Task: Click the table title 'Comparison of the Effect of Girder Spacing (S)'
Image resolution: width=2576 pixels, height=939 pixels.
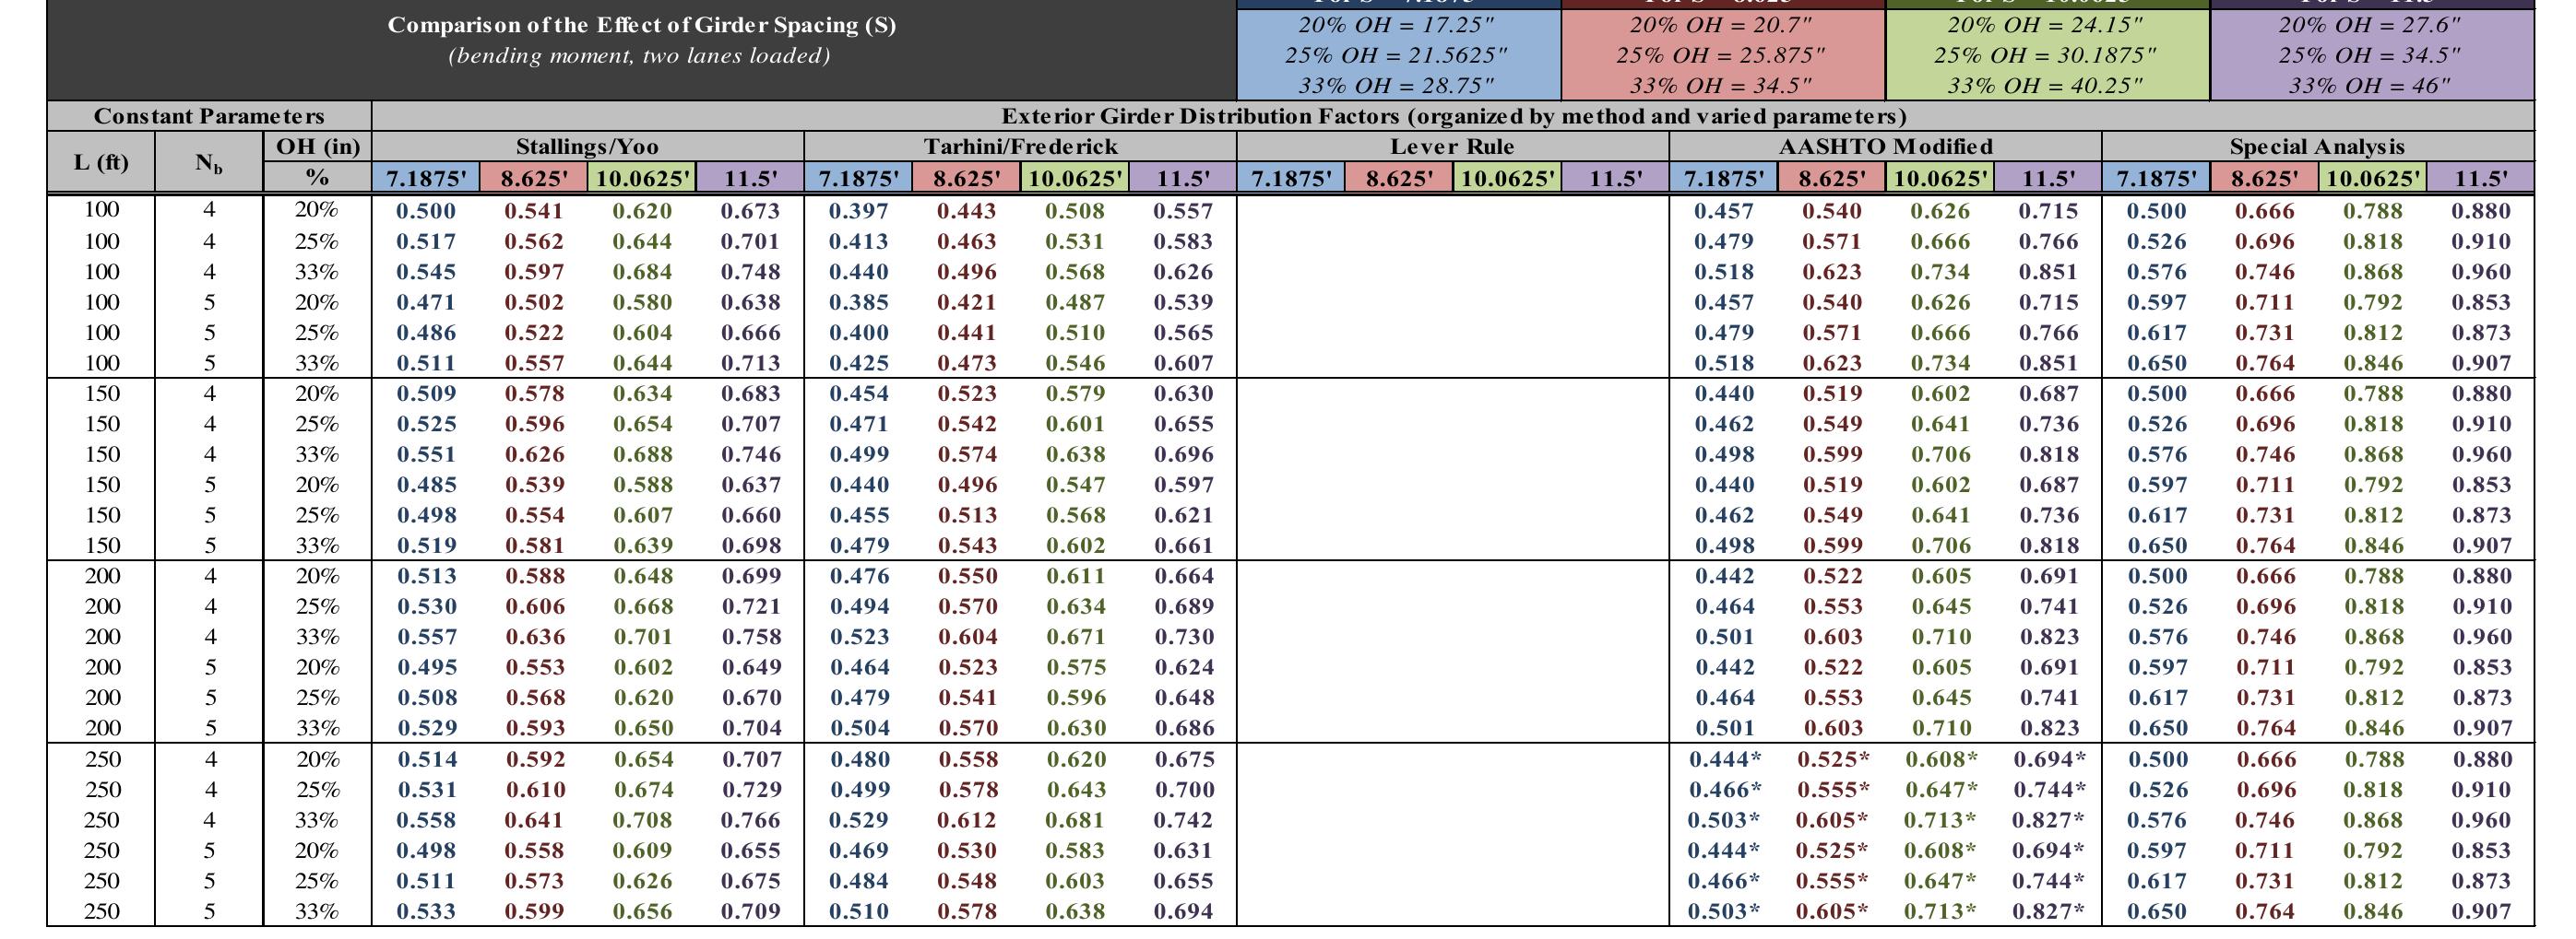Action: [641, 25]
